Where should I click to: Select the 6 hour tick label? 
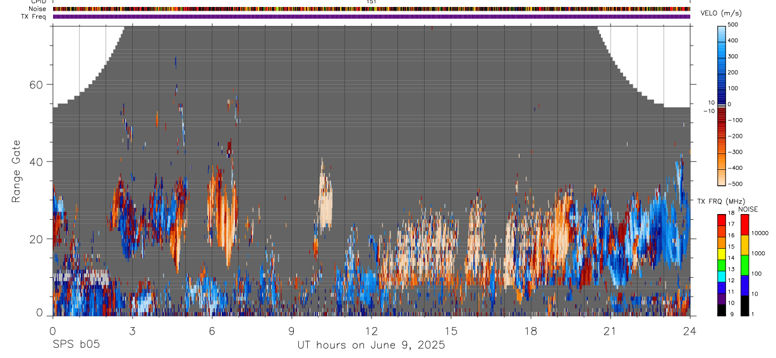pyautogui.click(x=212, y=331)
